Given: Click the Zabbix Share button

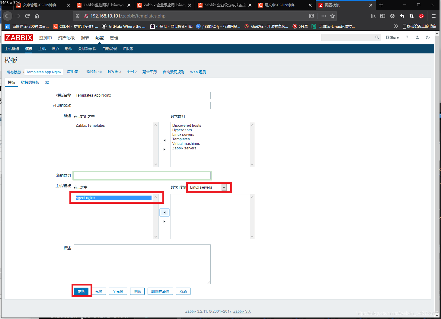Looking at the screenshot, I should coord(392,37).
